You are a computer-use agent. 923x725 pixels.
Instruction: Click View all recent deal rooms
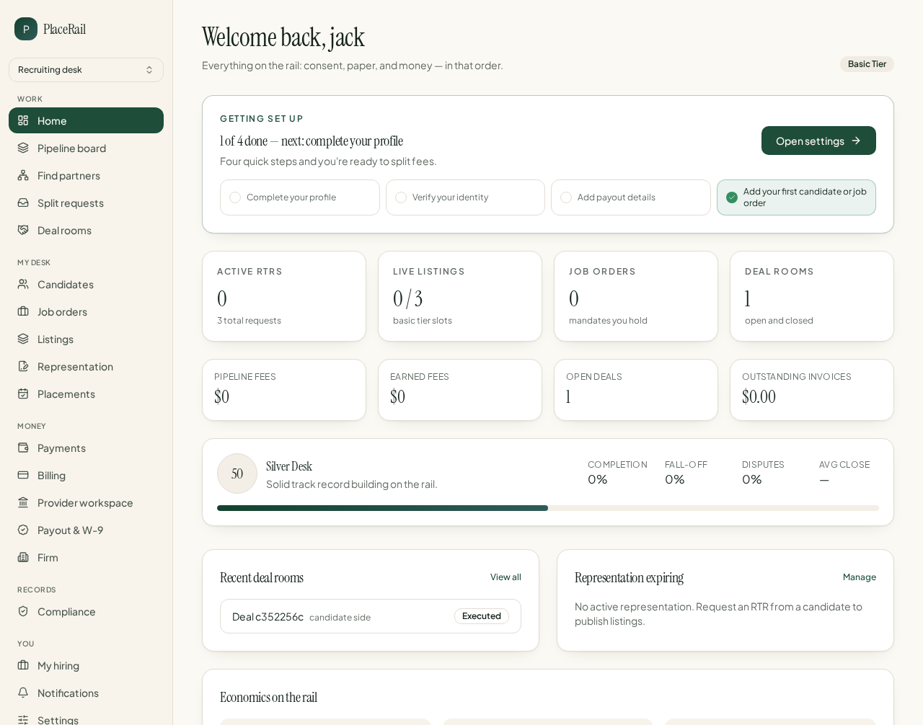click(x=505, y=577)
